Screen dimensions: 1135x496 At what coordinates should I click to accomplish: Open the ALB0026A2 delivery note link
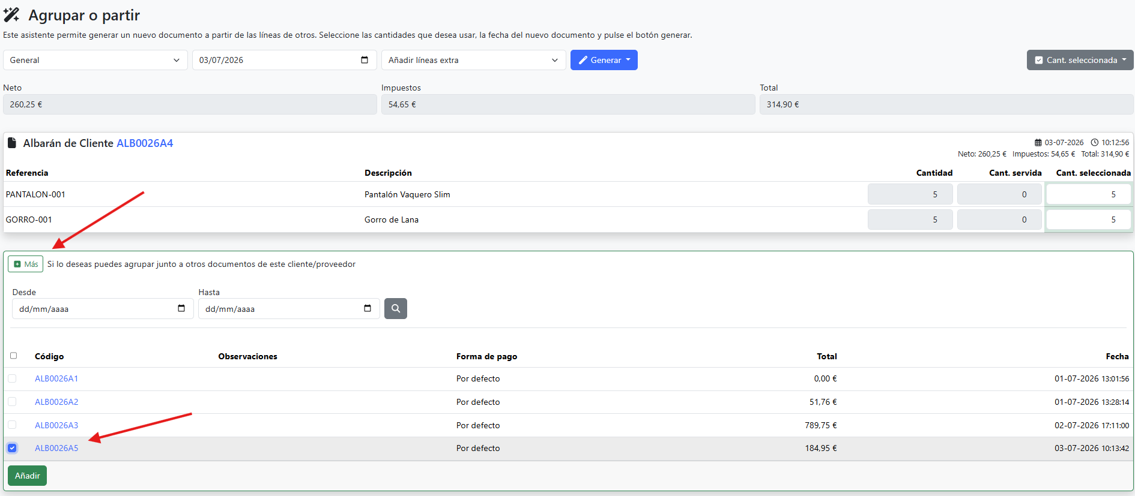pos(56,402)
